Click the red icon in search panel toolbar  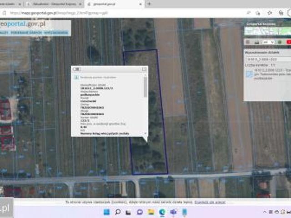click(x=288, y=42)
